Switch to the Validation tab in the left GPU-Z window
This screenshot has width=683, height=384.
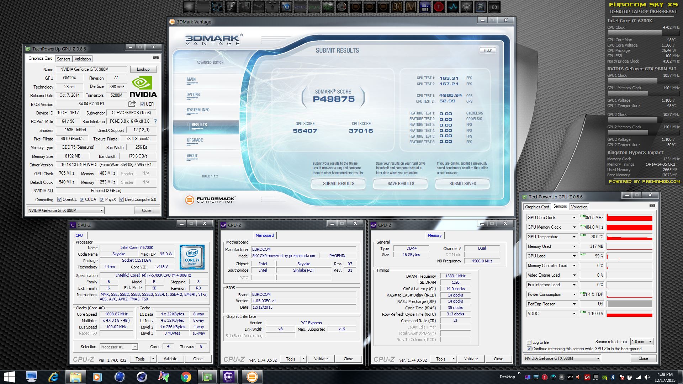tap(83, 59)
